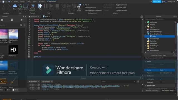Screen dimensions: 178x100
Task: Collapse the ServerScriptService node
Action: (x=145, y=34)
